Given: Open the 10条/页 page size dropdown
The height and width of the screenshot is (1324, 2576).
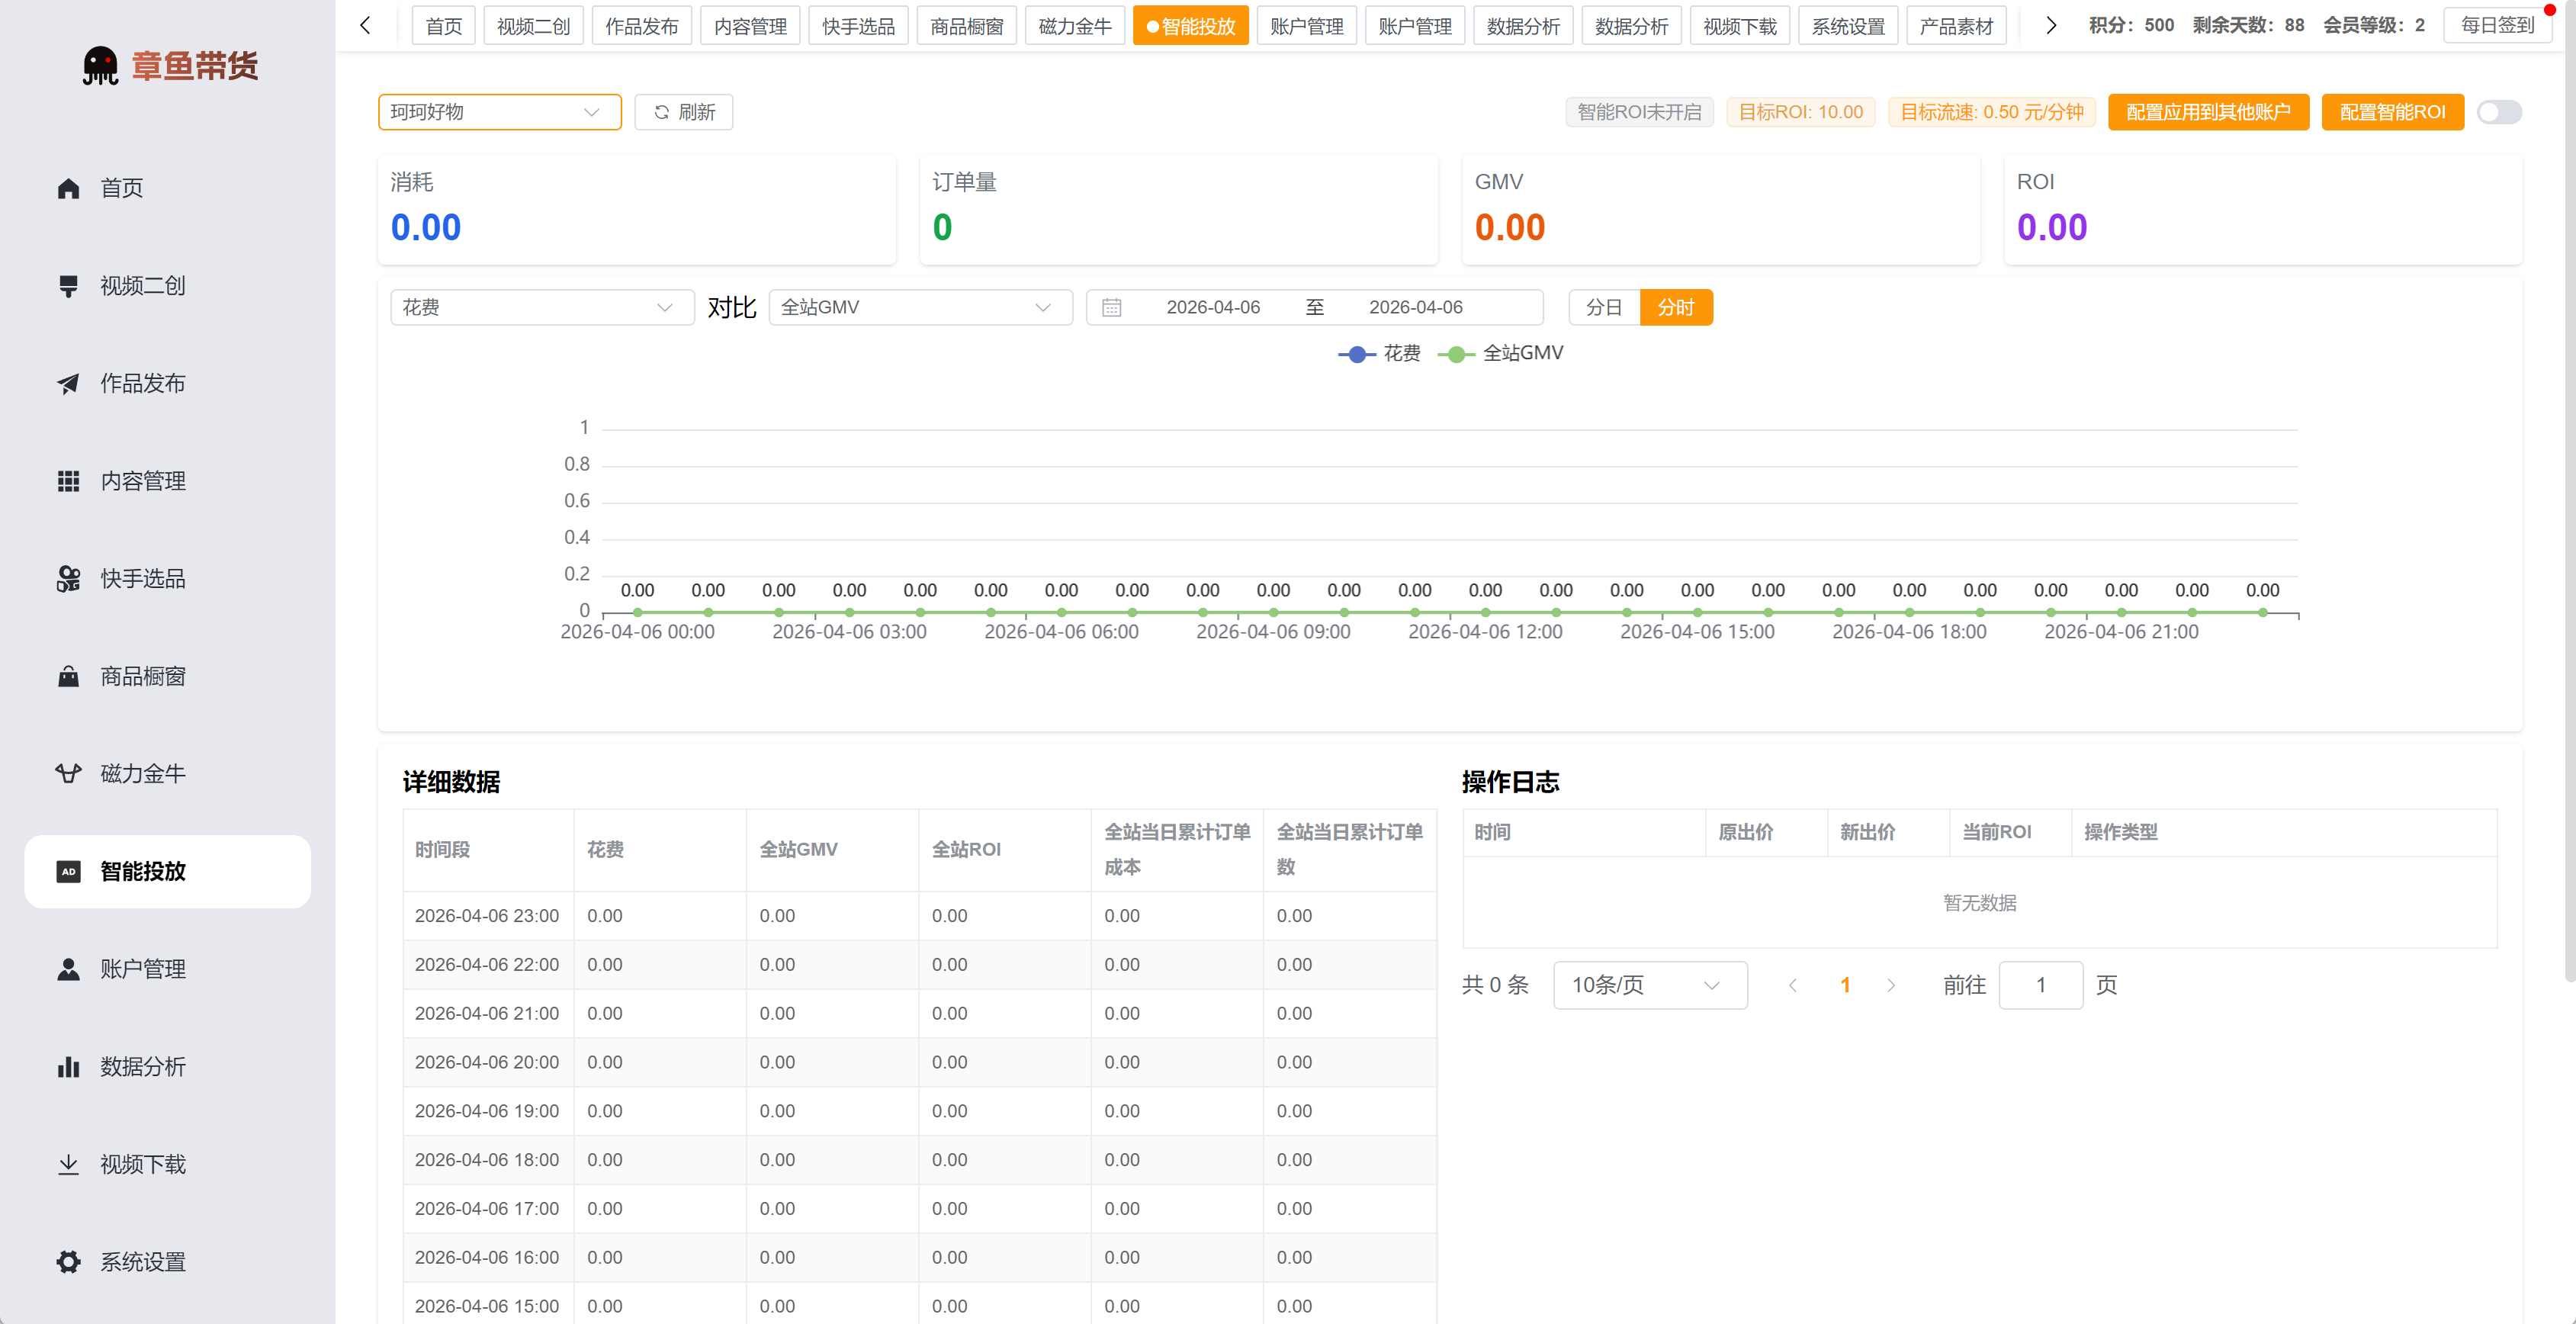Looking at the screenshot, I should pos(1650,985).
